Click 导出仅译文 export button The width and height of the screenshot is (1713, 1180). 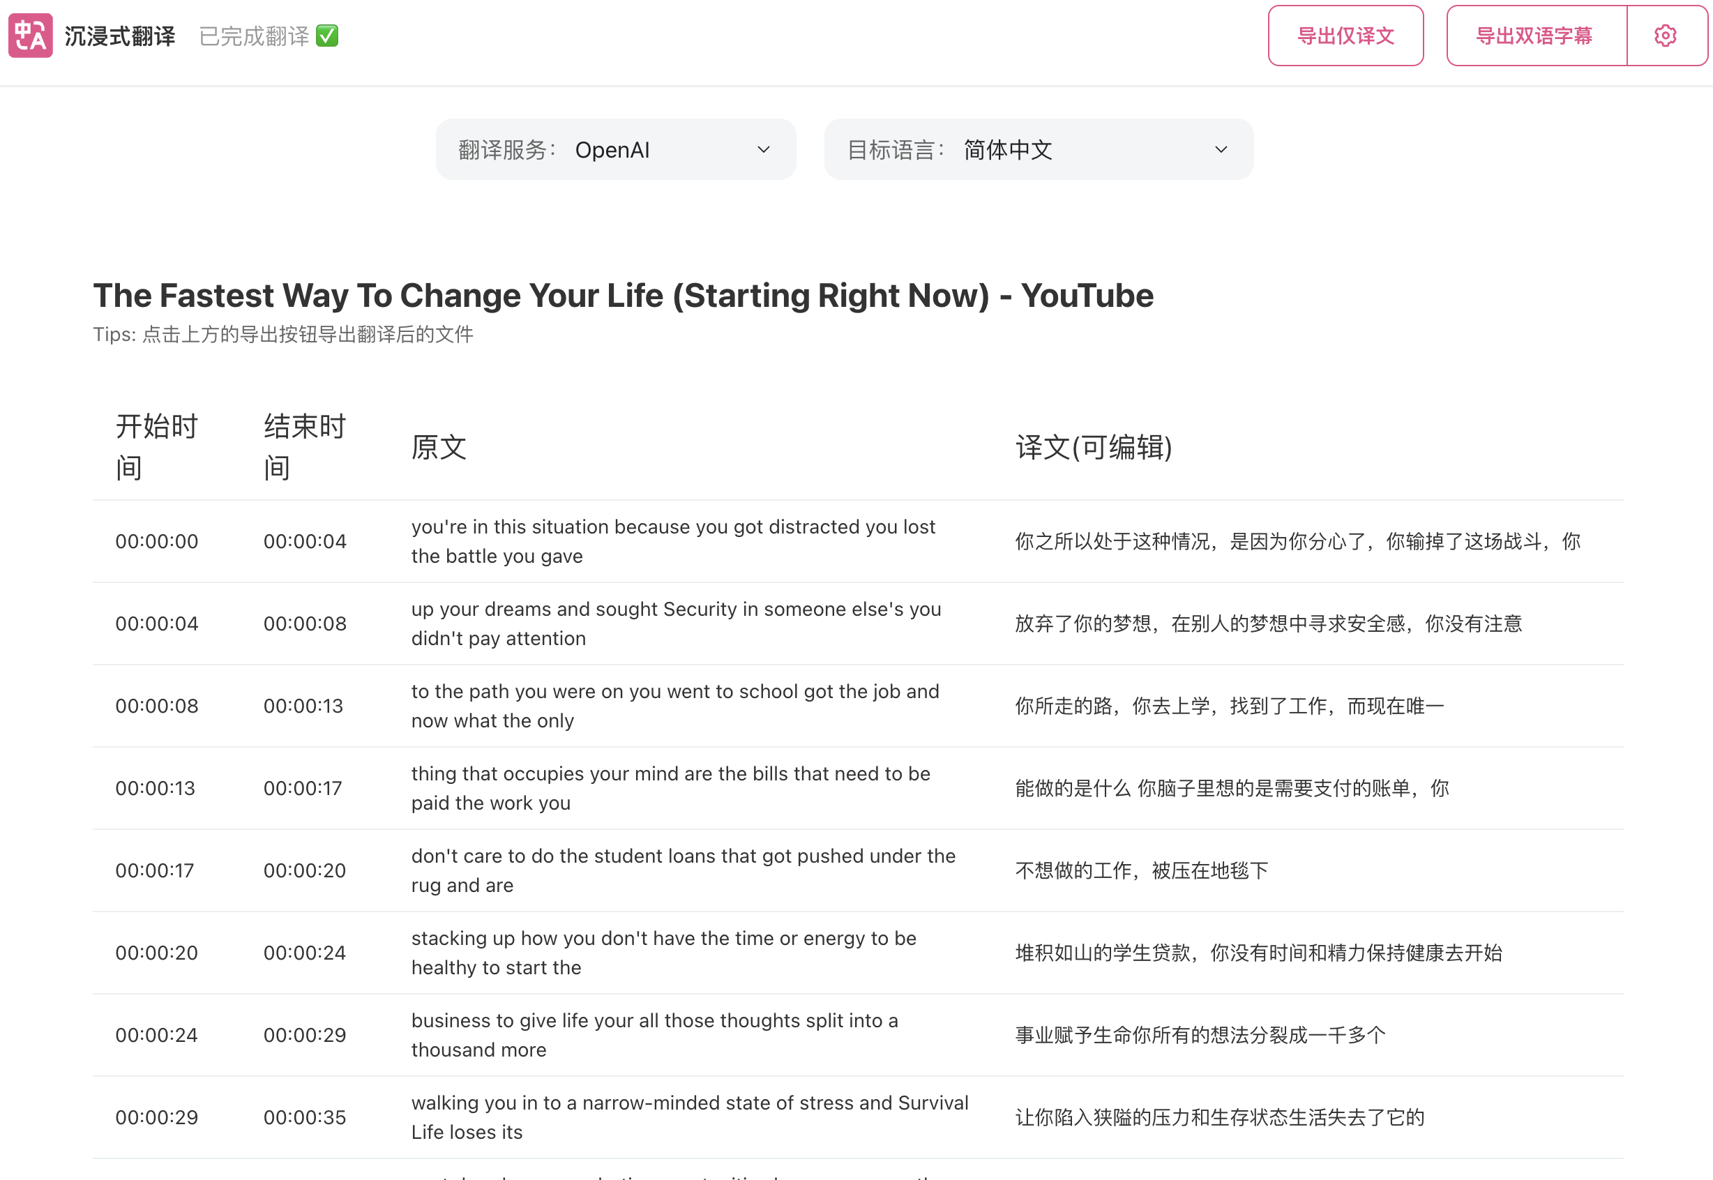point(1345,36)
